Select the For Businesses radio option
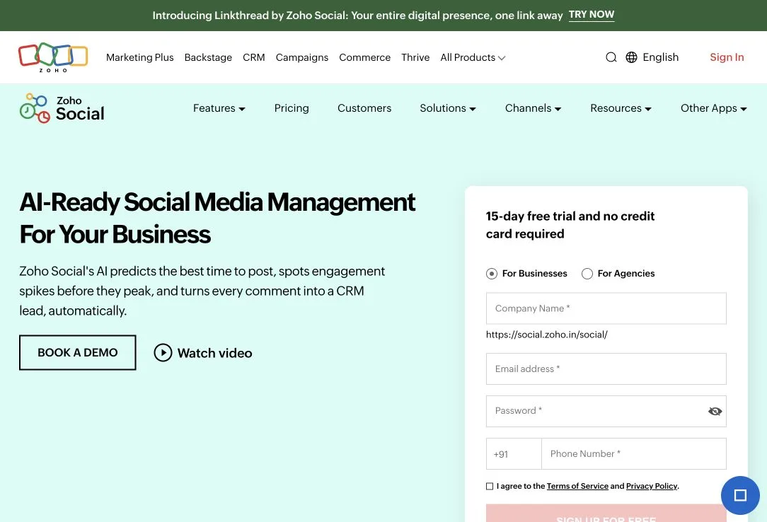 (x=492, y=274)
